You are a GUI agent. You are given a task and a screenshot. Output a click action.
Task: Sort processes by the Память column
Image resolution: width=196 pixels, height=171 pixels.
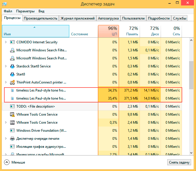pyautogui.click(x=129, y=31)
